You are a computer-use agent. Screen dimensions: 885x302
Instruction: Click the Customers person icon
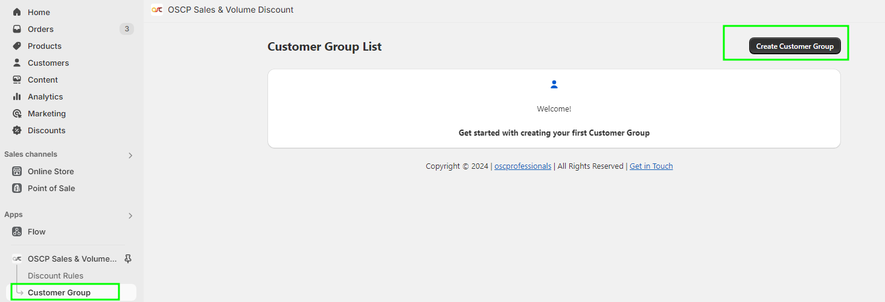[17, 63]
